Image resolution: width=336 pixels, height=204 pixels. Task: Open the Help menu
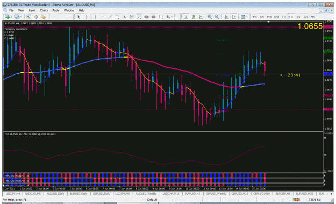81,10
